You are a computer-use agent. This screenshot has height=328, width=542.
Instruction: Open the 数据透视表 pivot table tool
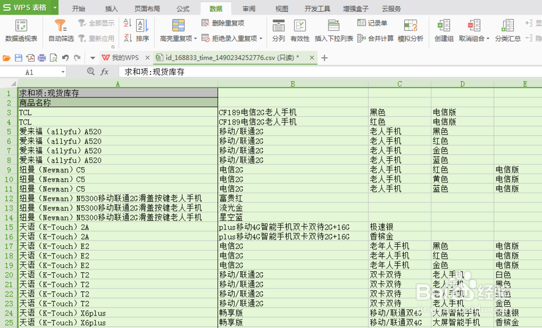21,31
